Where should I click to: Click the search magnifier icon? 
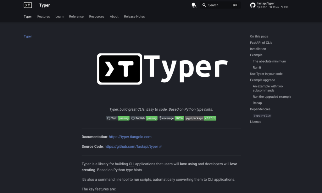tap(204, 5)
